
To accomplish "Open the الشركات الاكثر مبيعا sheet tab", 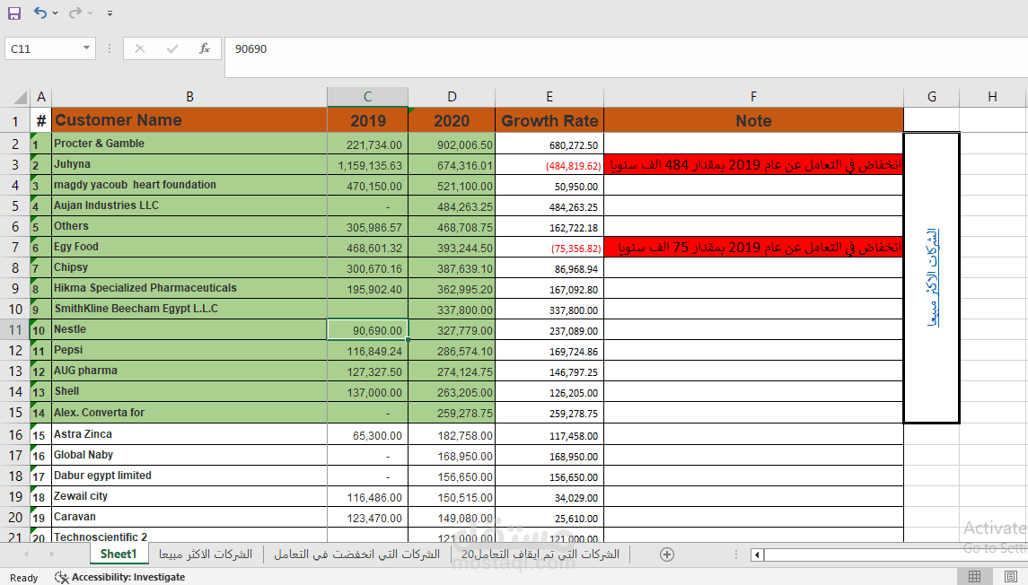I will [x=206, y=554].
